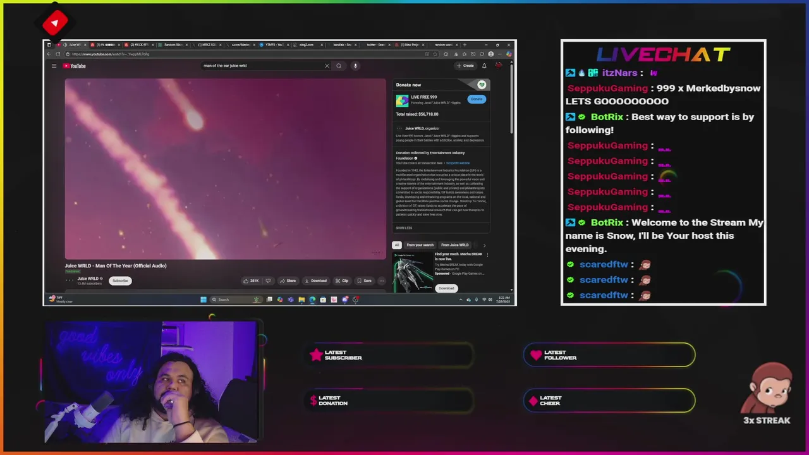Image resolution: width=809 pixels, height=455 pixels.
Task: Open the taskbar weather widget
Action: click(61, 300)
